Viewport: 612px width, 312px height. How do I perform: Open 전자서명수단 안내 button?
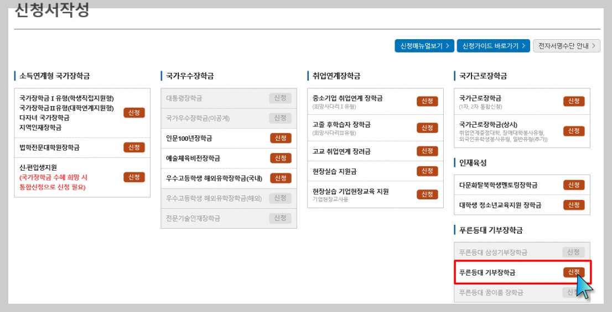click(x=566, y=46)
